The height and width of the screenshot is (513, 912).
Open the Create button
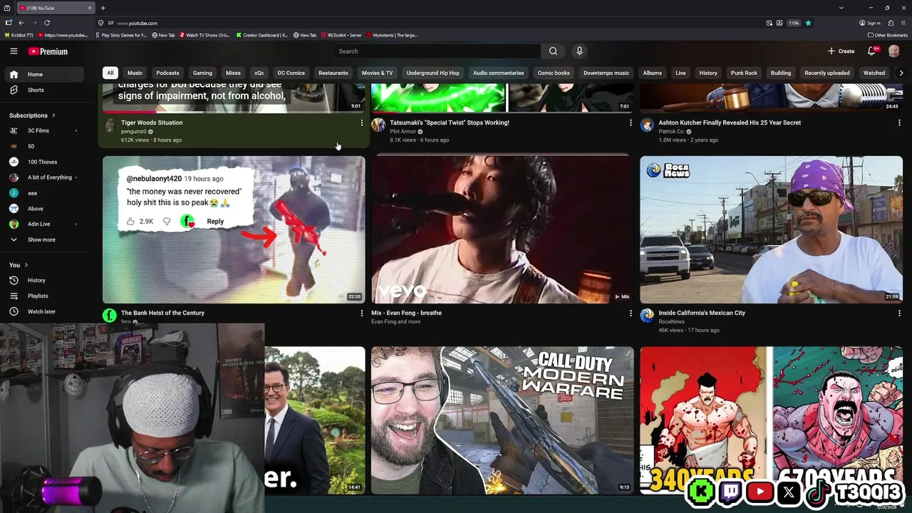pos(841,51)
